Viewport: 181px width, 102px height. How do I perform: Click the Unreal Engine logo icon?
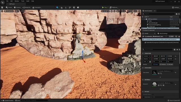[3, 2]
